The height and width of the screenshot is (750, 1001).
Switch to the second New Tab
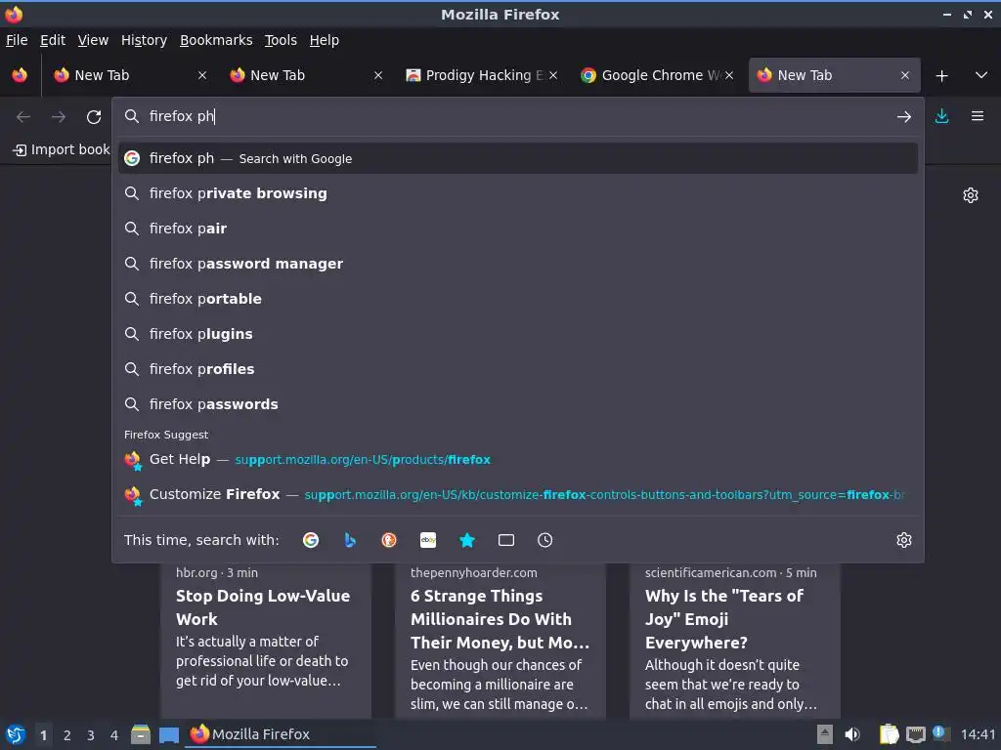click(306, 75)
